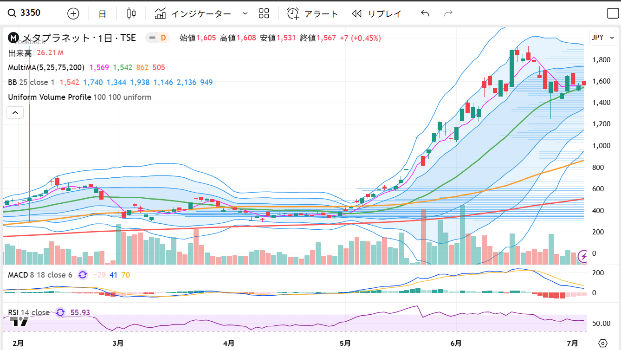Image resolution: width=621 pixels, height=350 pixels.
Task: Create an alert via アラート button
Action: (x=313, y=13)
